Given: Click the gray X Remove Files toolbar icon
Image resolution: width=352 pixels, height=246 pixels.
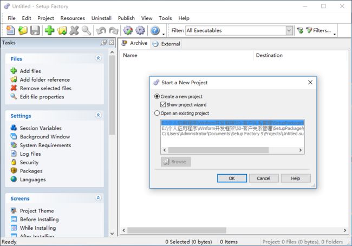Looking at the screenshot, I should (74, 30).
